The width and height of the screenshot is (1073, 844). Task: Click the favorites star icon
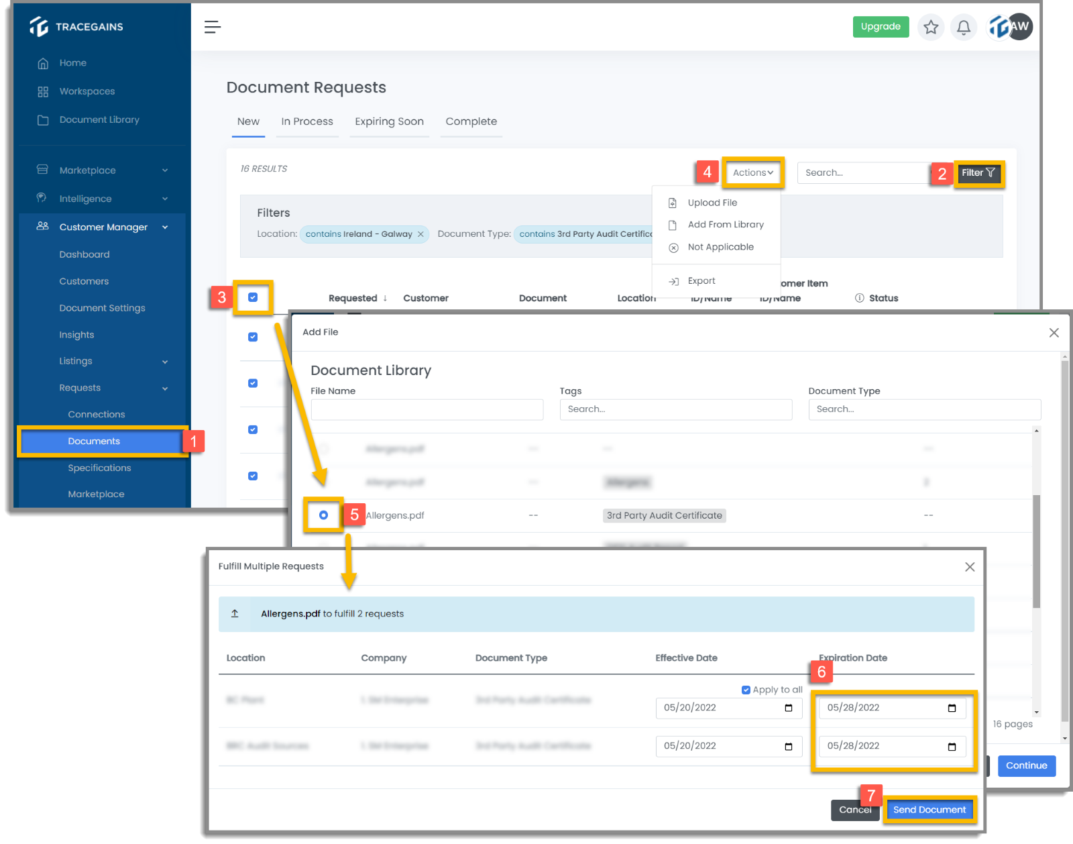click(x=930, y=27)
